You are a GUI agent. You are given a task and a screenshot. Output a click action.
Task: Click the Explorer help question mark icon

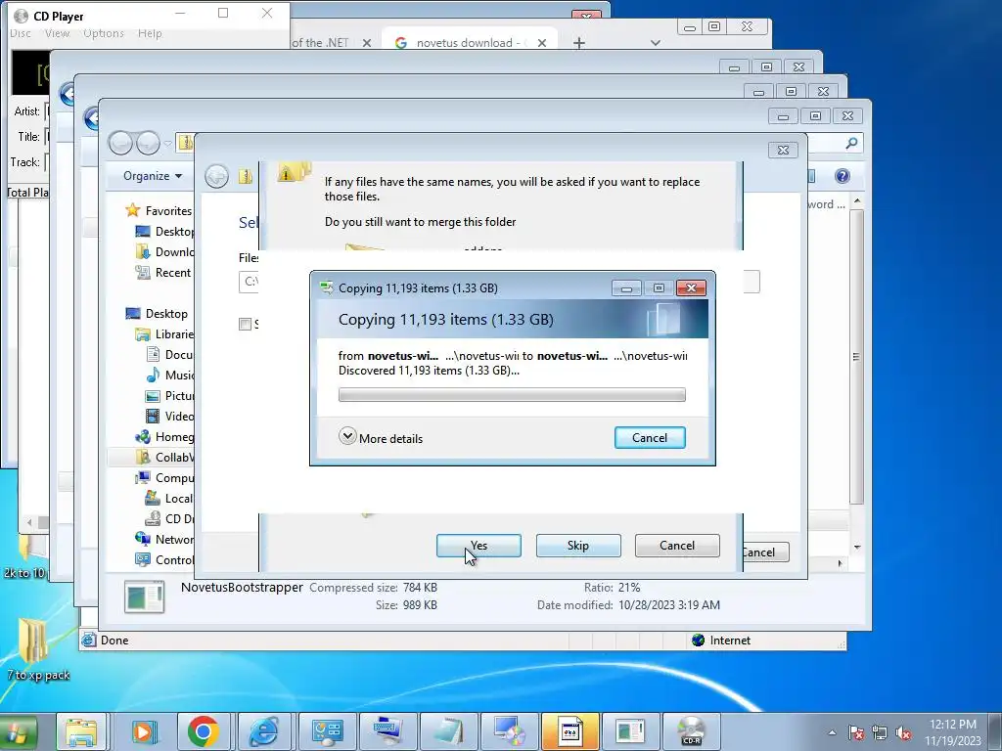[x=843, y=176]
